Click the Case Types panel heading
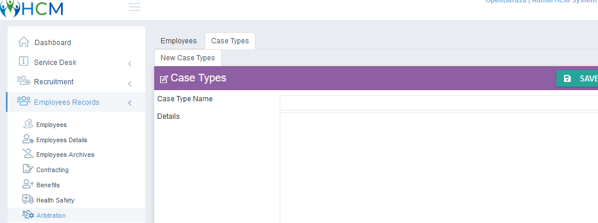598x223 pixels. [198, 78]
